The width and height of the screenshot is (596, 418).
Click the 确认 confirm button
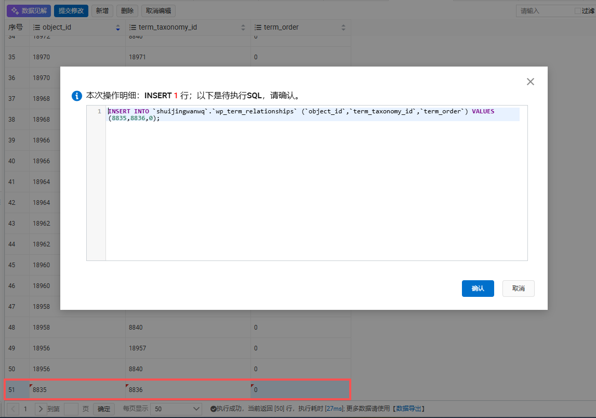pyautogui.click(x=478, y=289)
